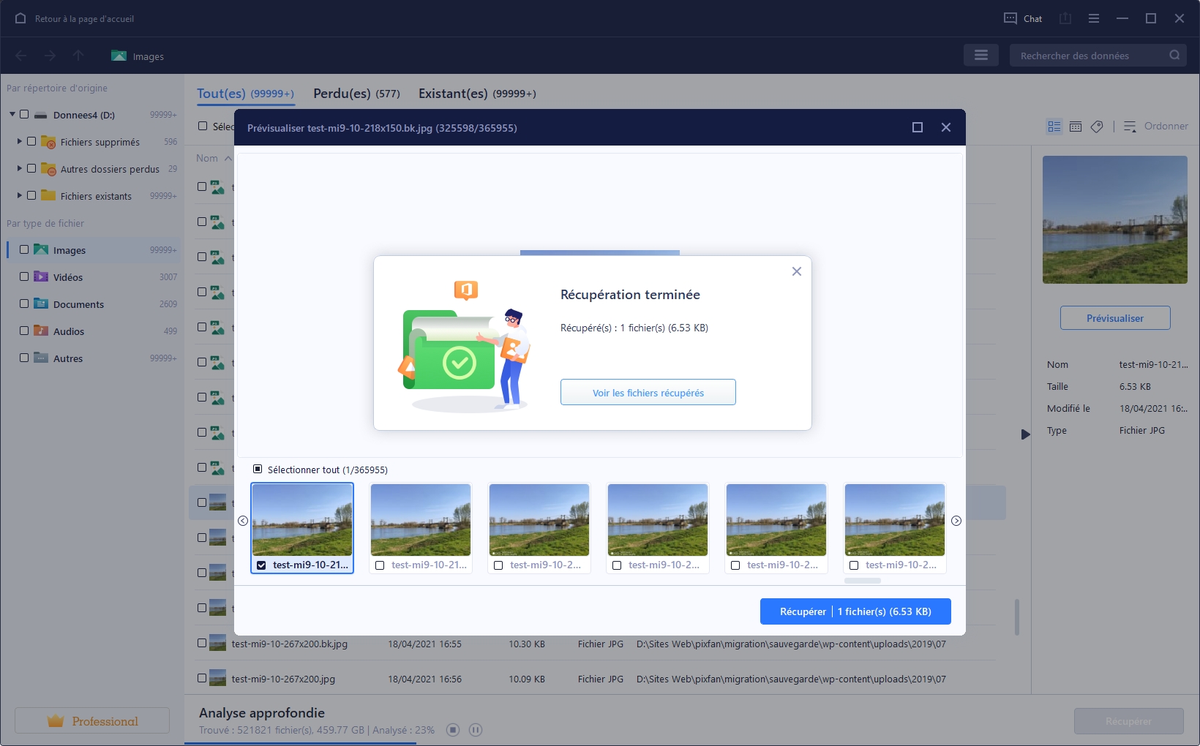1200x746 pixels.
Task: Click the blue Récupérer 1 fichier(s) button
Action: 855,611
